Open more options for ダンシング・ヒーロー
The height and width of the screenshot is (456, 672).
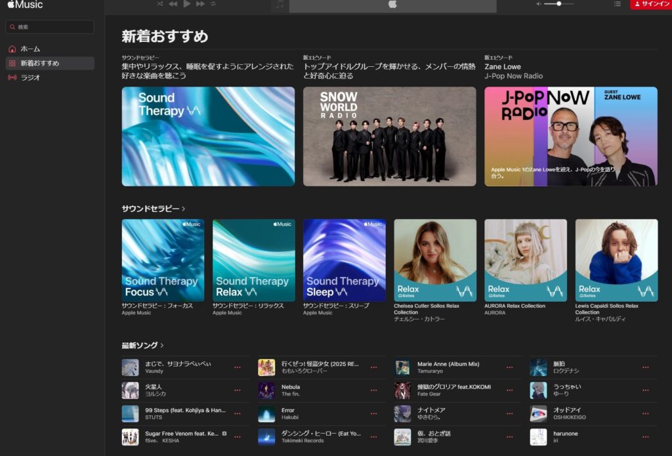click(x=373, y=437)
